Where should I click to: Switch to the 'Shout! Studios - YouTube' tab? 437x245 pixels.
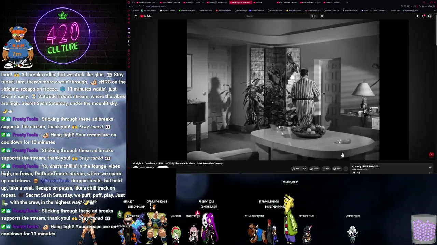[170, 2]
